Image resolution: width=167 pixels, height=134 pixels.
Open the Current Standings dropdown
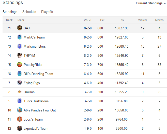[151, 3]
